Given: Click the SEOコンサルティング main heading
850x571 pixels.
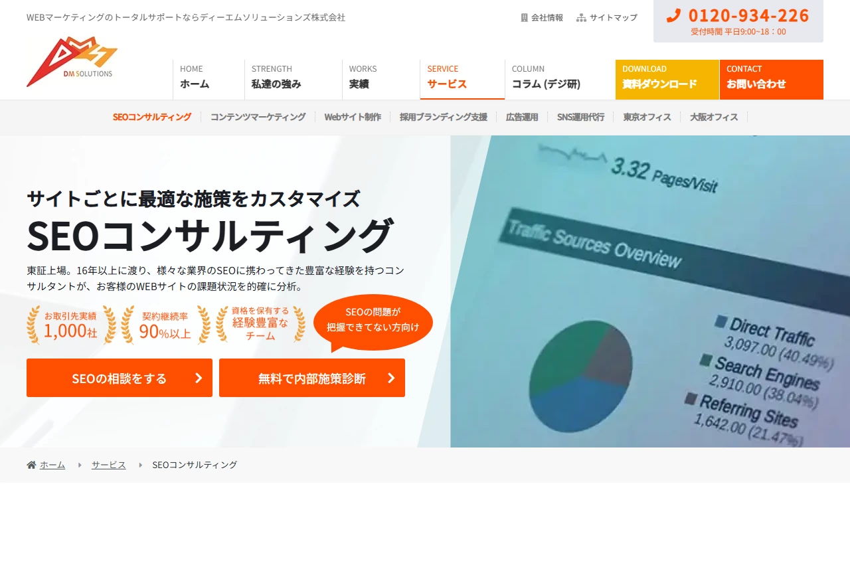Looking at the screenshot, I should [211, 235].
